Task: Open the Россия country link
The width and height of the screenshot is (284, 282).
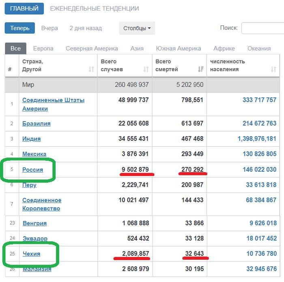Action: [32, 170]
